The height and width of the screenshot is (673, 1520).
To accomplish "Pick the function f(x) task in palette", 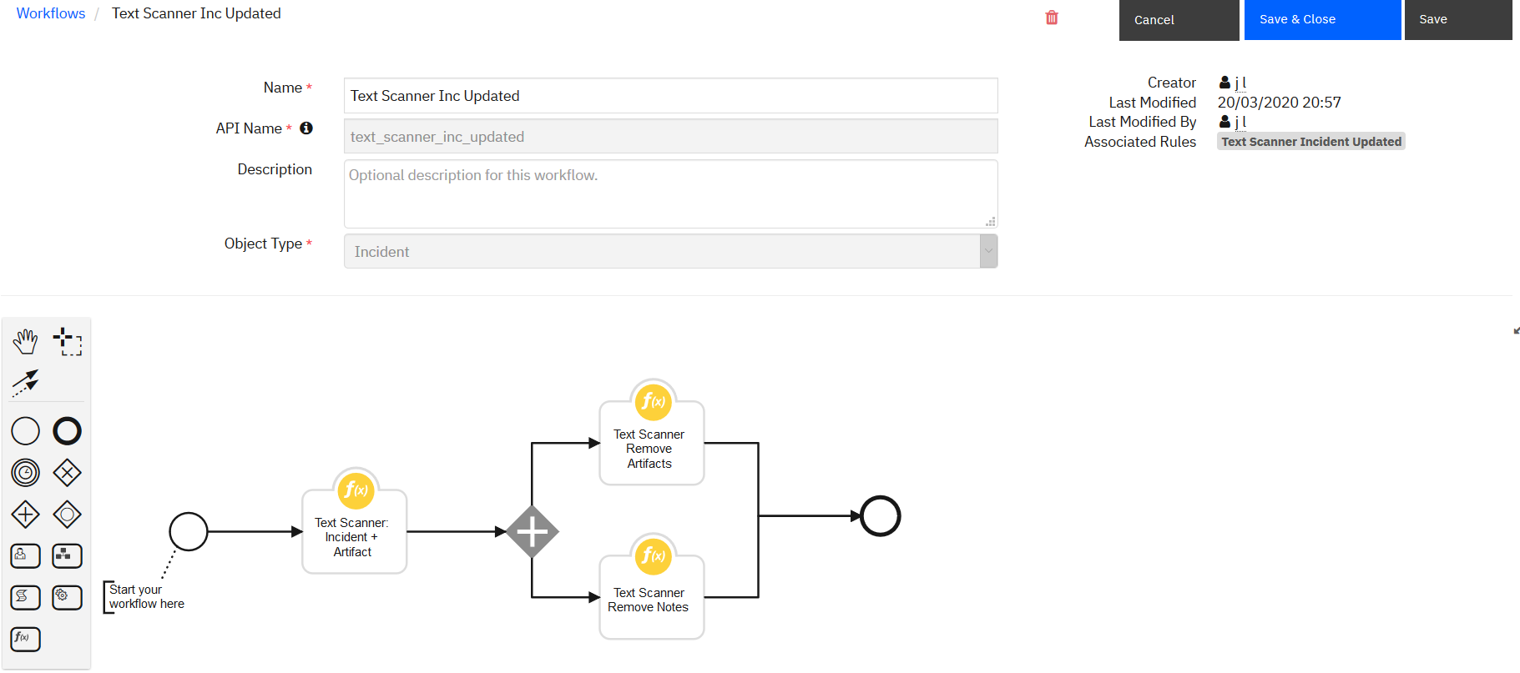I will pos(25,639).
